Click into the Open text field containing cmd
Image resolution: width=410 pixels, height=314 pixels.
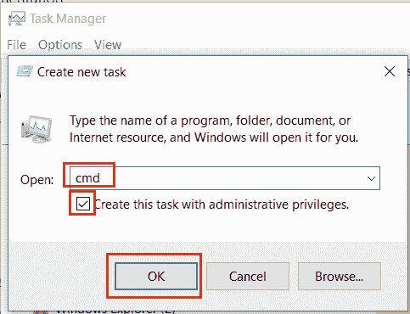(225, 178)
